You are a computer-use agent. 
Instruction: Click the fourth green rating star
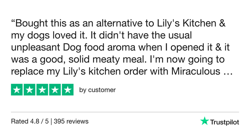(x=55, y=90)
